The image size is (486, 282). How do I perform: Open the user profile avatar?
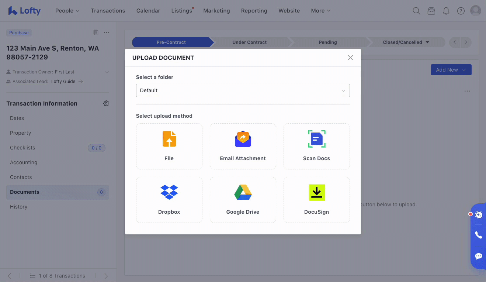point(476,11)
